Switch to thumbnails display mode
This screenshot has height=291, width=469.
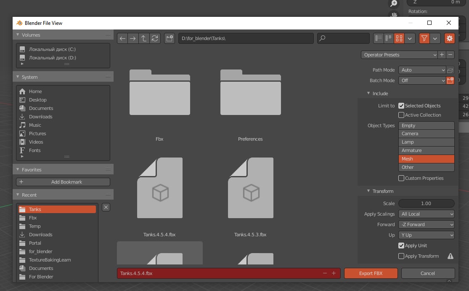click(399, 38)
